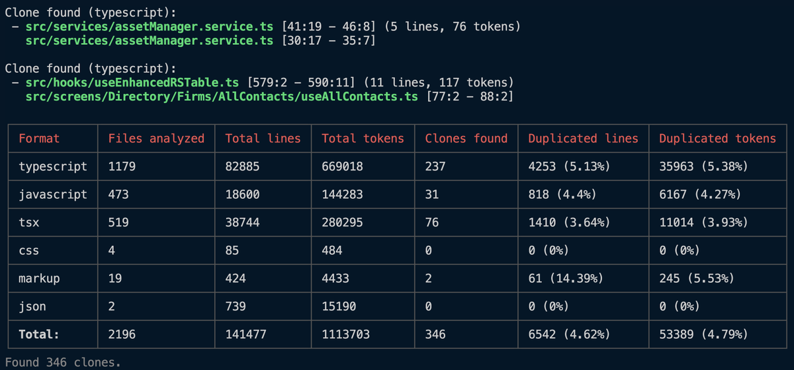Select the javascript row label
This screenshot has width=794, height=370.
(52, 195)
